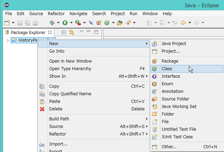Open the Back history dropdown arrow
Viewport: 224px width, 152px height.
190,23
